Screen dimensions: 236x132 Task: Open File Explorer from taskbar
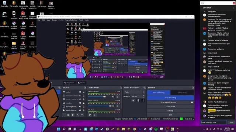click(124, 129)
